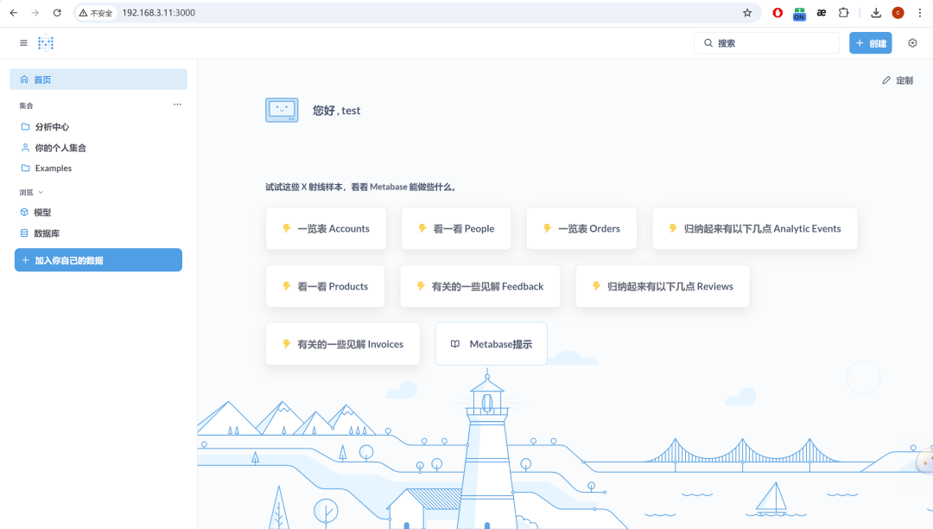Click the pencil icon beside 定制
Image resolution: width=933 pixels, height=529 pixels.
tap(886, 80)
